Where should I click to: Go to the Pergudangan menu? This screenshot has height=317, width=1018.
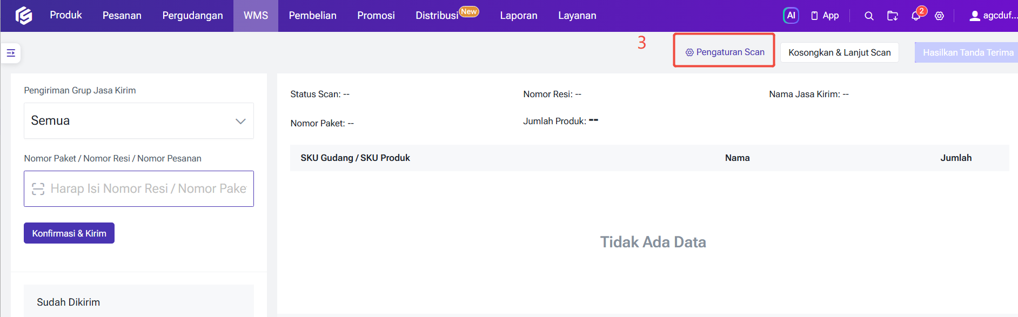tap(192, 16)
